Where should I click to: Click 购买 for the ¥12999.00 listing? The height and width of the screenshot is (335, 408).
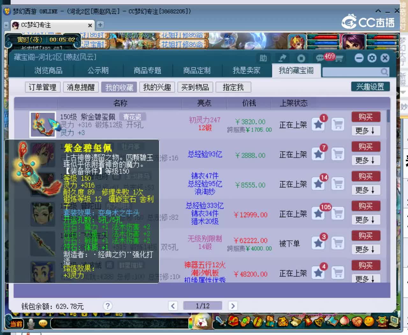[366, 206]
